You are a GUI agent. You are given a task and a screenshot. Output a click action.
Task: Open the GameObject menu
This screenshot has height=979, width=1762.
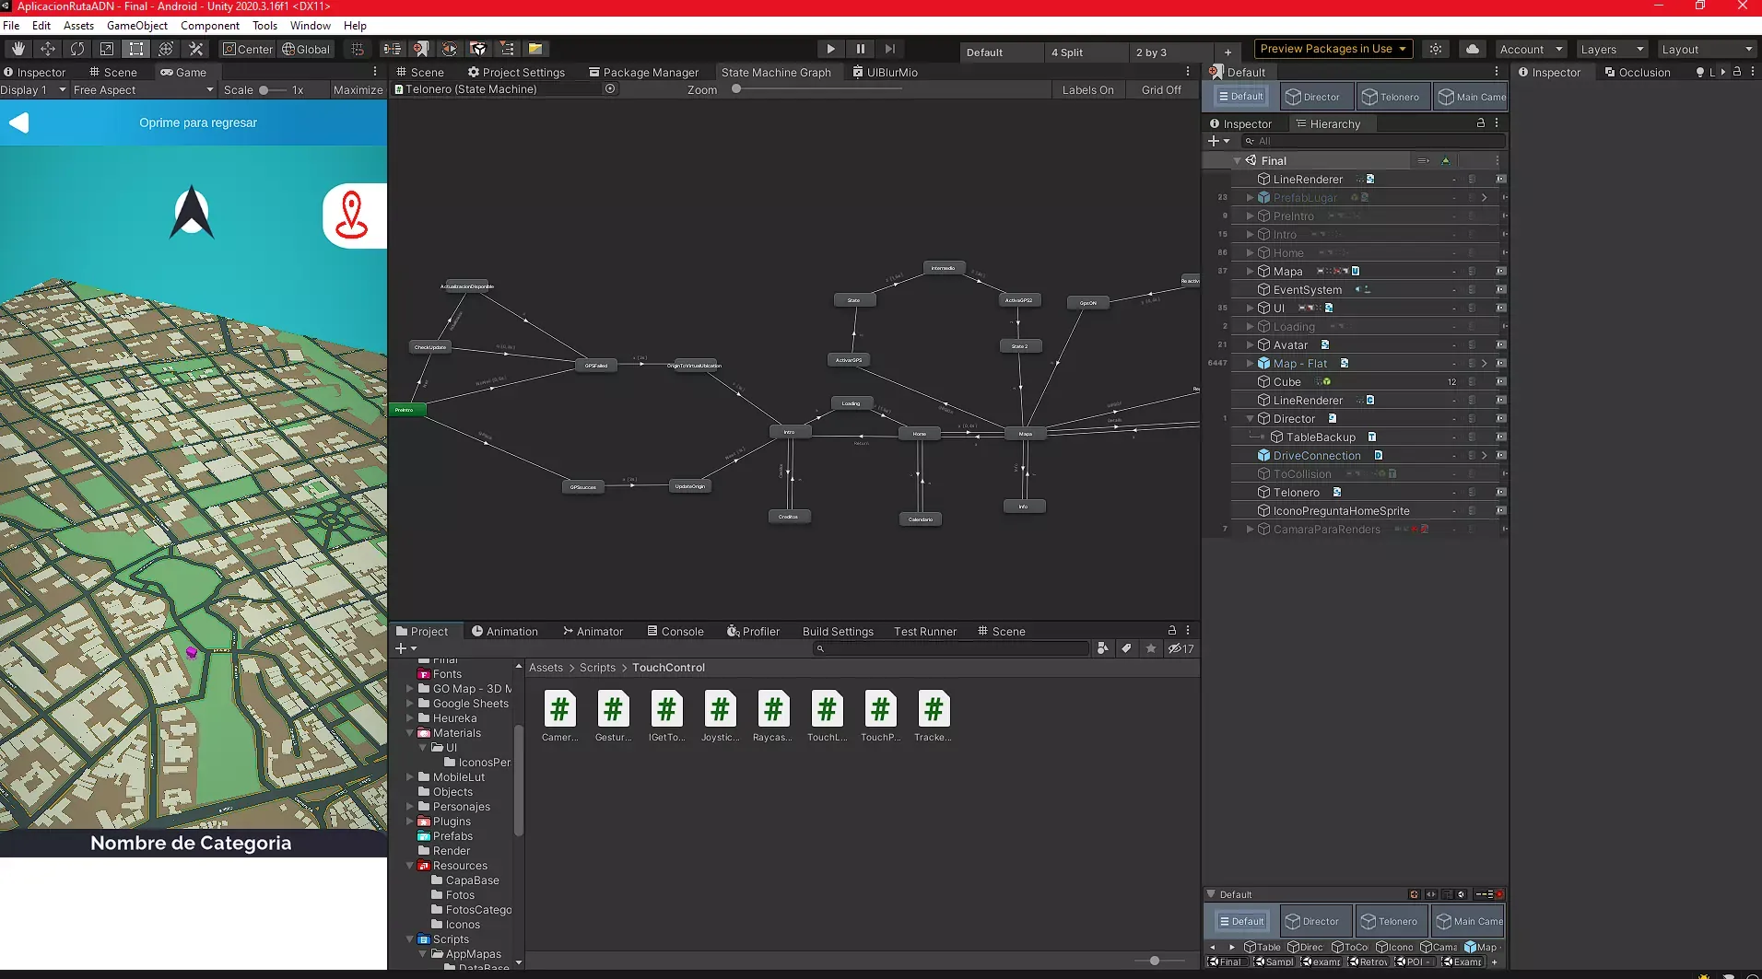136,26
